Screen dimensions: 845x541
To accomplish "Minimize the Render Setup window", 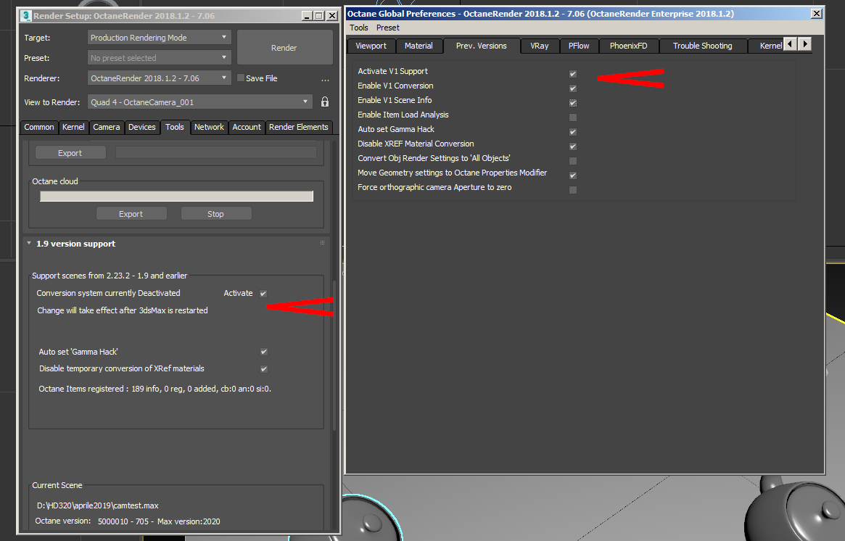I will pos(307,16).
